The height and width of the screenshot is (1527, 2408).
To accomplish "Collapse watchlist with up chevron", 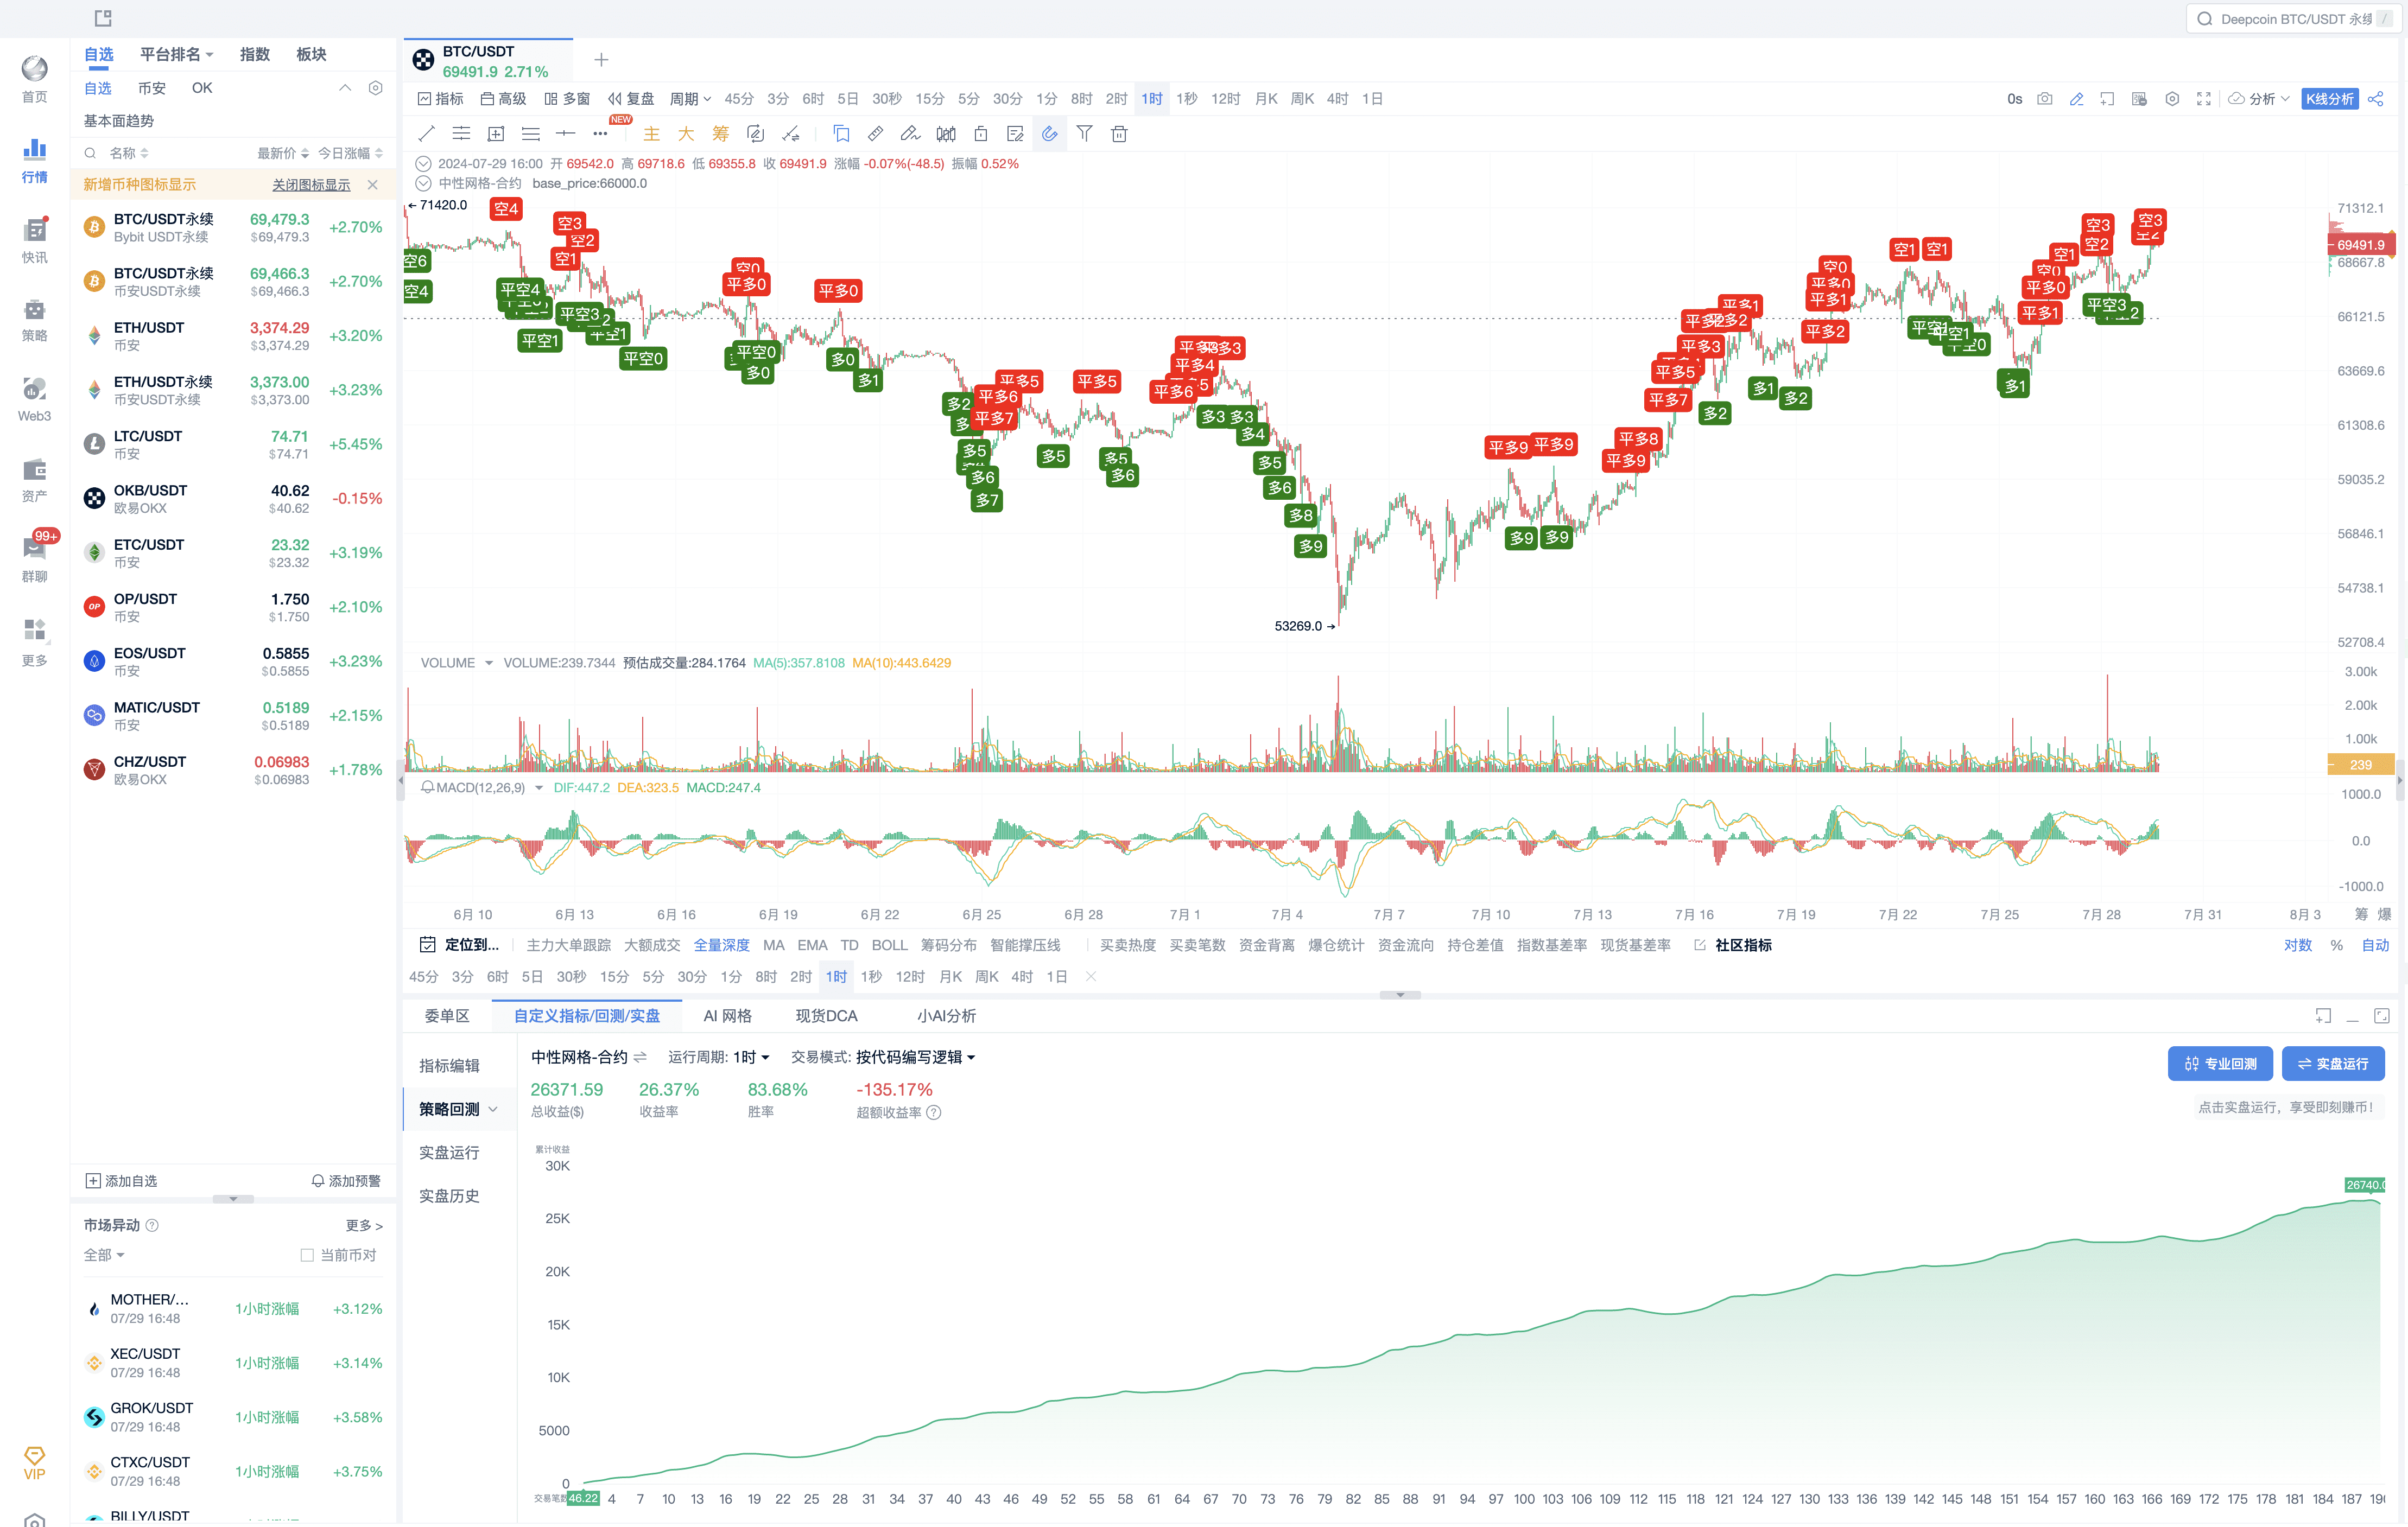I will 345,88.
